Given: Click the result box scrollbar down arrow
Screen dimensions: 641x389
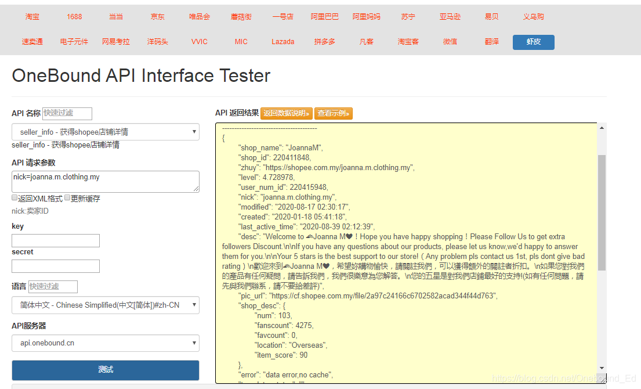Looking at the screenshot, I should [602, 368].
